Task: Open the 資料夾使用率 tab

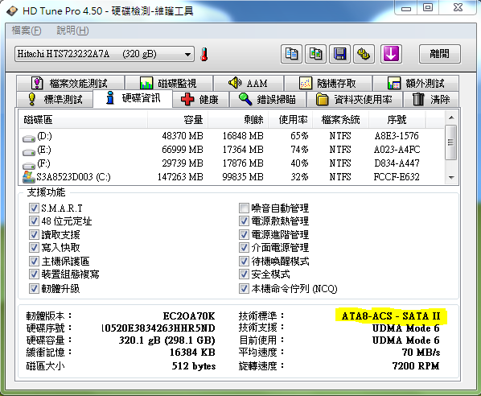Action: coord(354,99)
